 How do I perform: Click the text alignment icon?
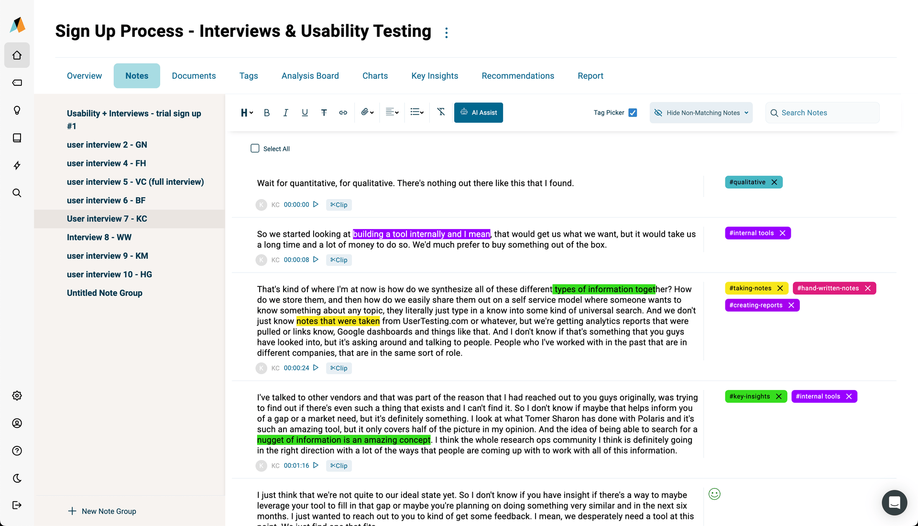(x=392, y=113)
